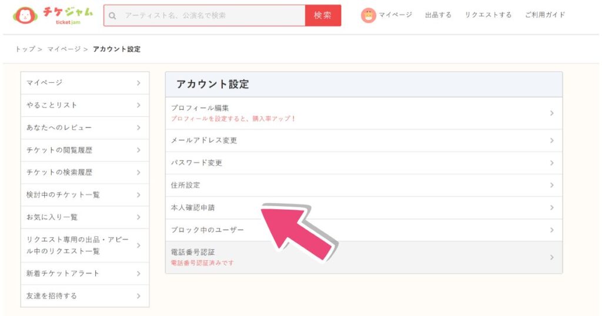Open パスワード変更 setting
Image resolution: width=602 pixels, height=316 pixels.
[x=364, y=163]
